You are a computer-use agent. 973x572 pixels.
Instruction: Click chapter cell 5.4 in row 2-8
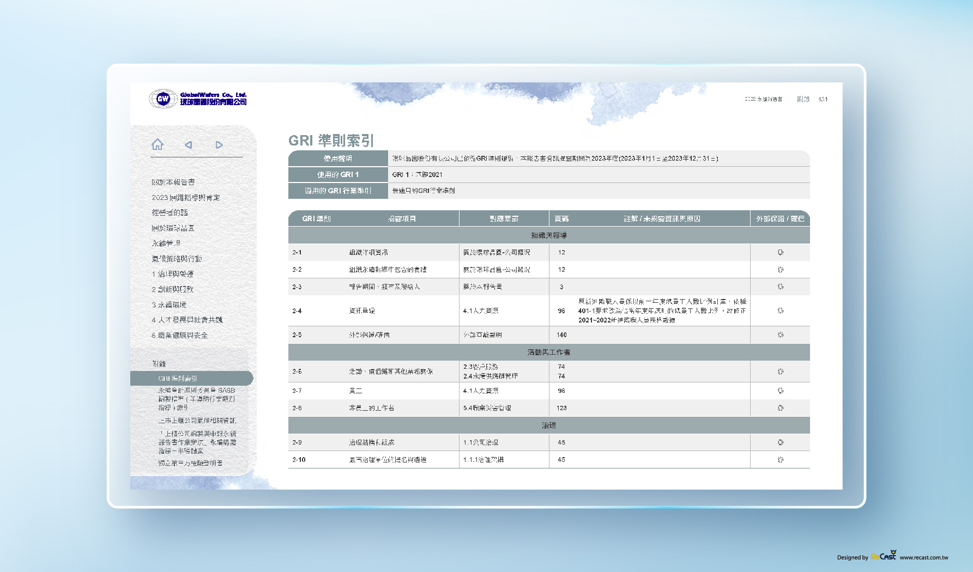pyautogui.click(x=487, y=408)
